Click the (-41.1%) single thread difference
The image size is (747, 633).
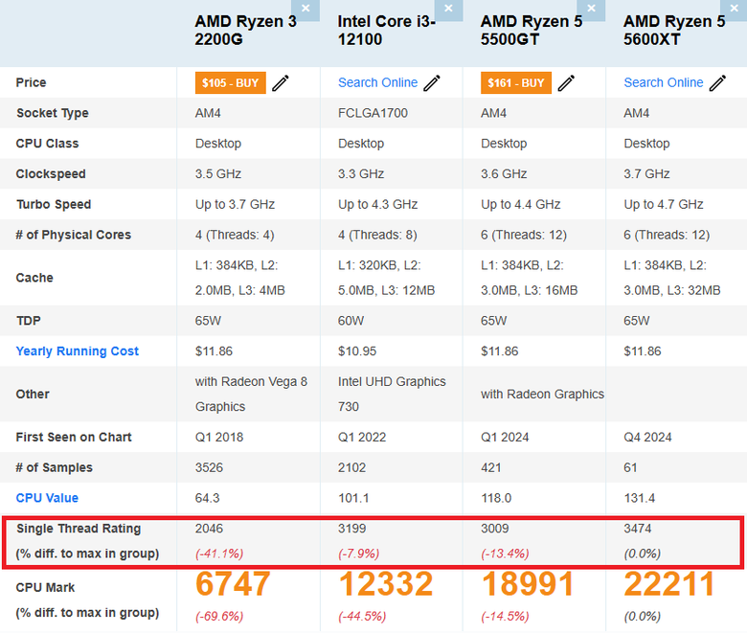pos(219,554)
